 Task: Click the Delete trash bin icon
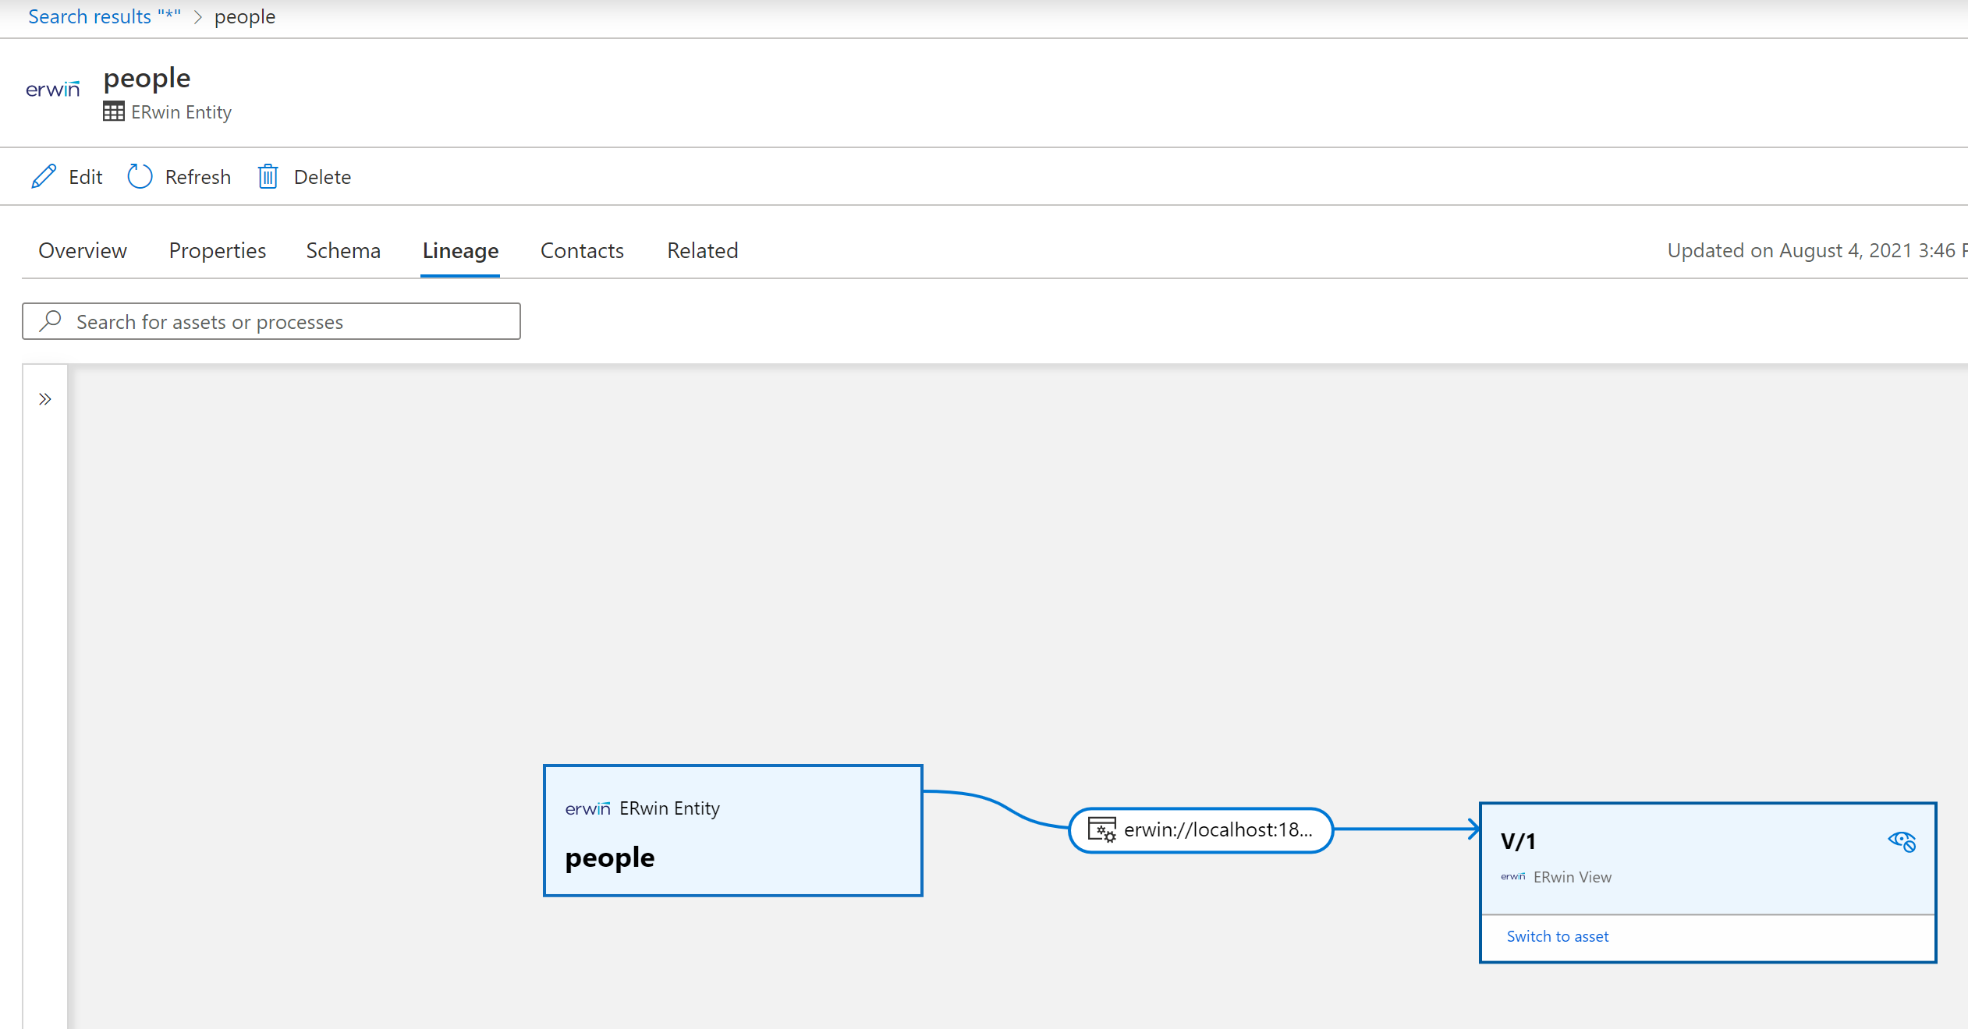click(265, 175)
